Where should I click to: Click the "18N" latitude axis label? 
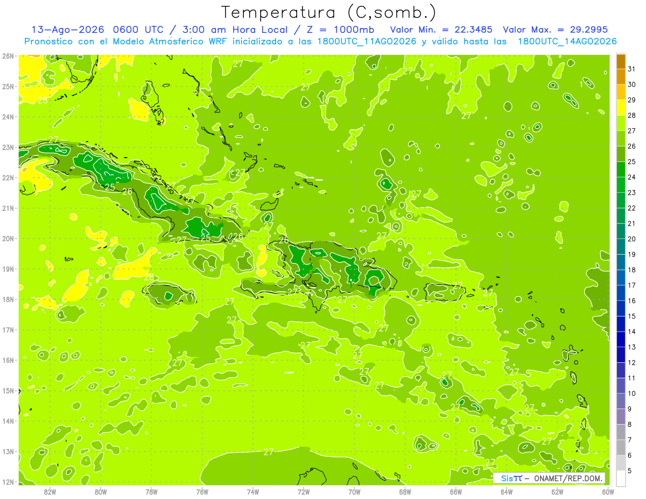(8, 299)
